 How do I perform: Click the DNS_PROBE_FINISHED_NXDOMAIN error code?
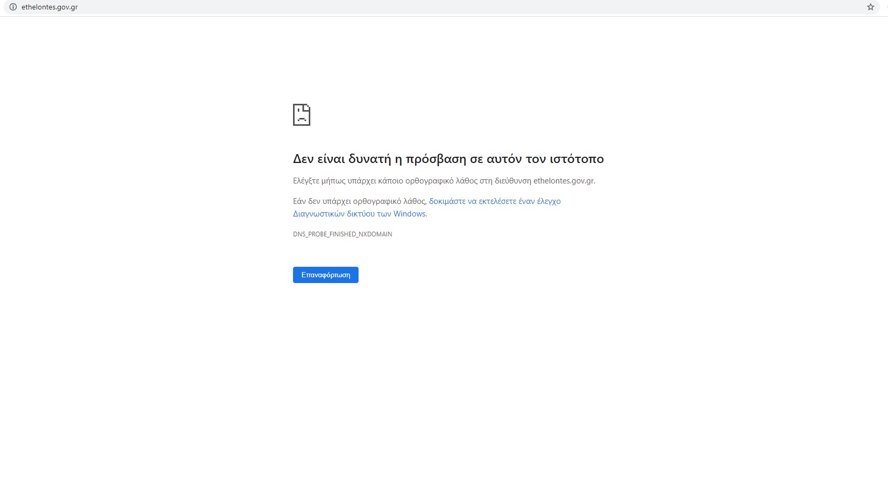coord(342,234)
